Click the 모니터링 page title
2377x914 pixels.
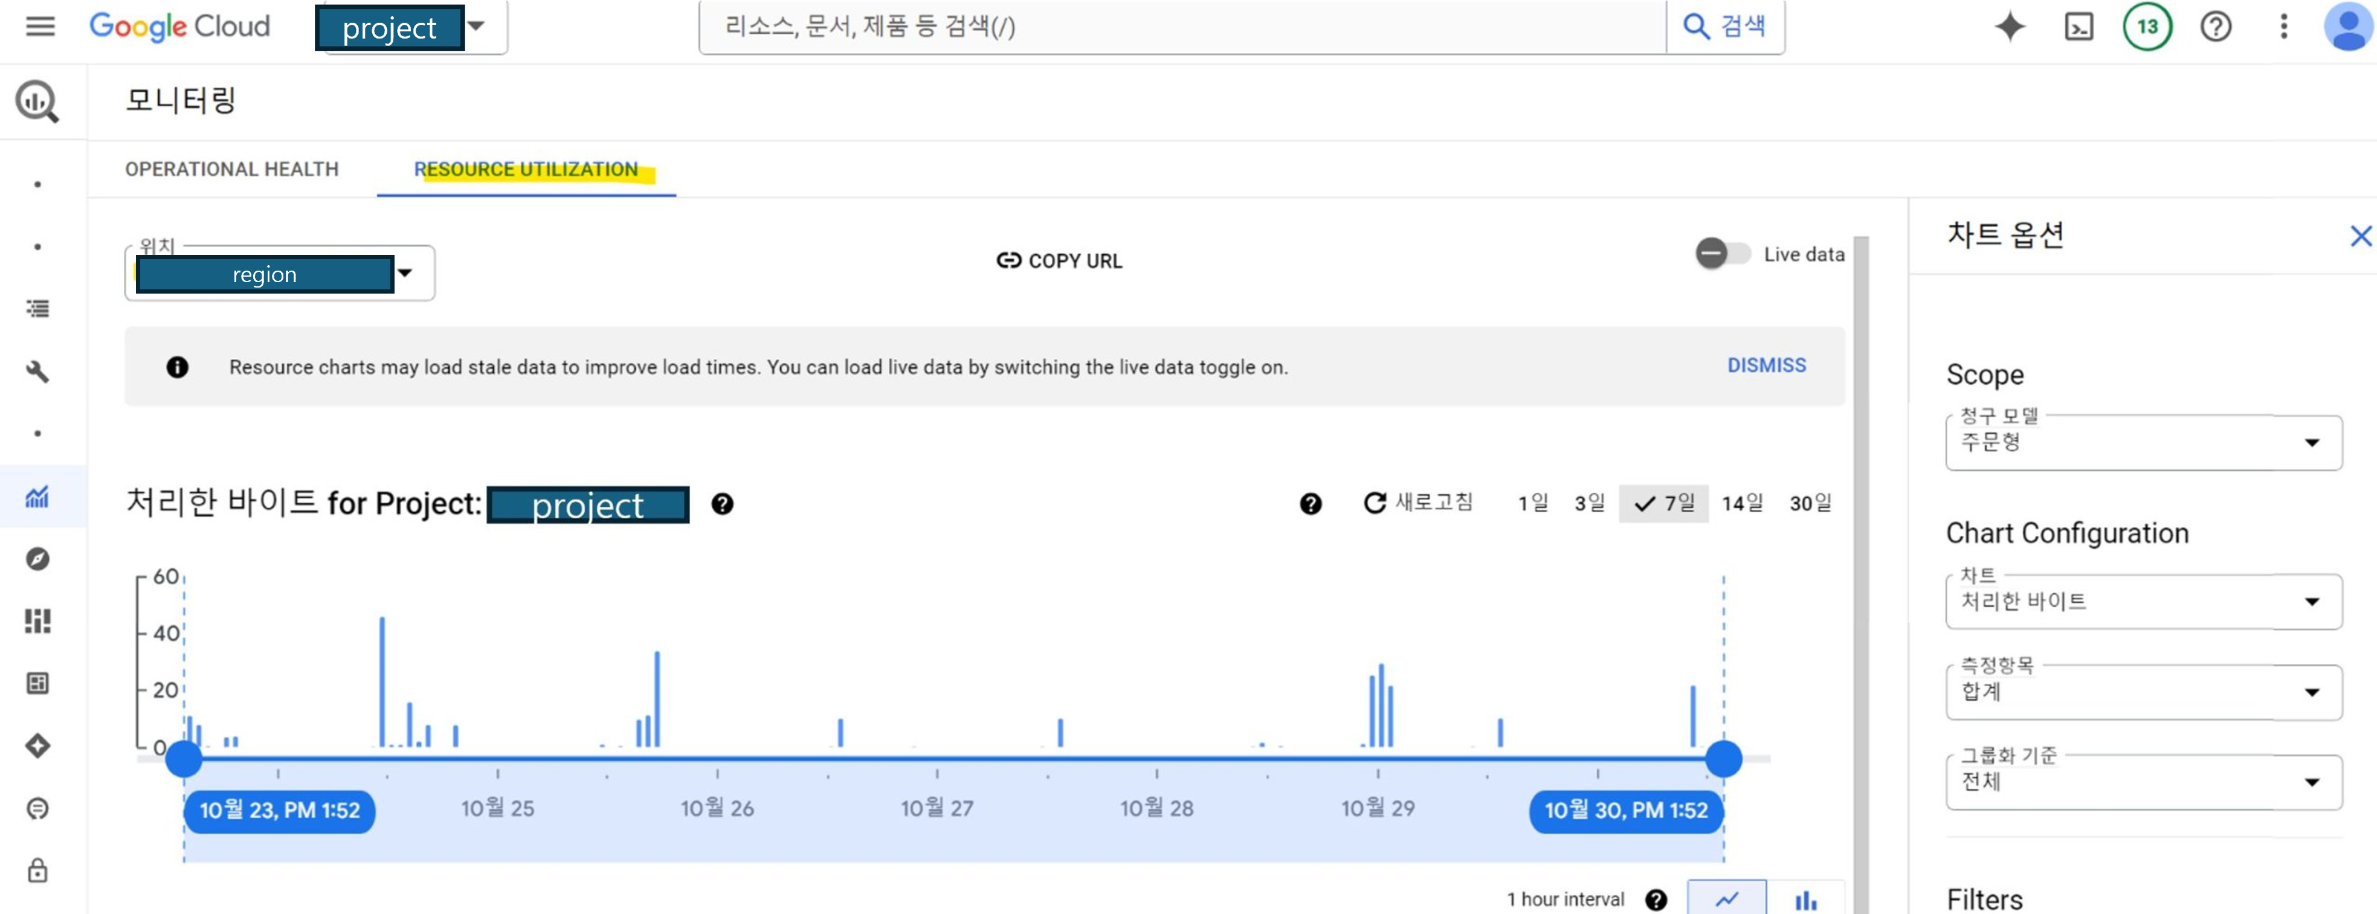tap(181, 100)
